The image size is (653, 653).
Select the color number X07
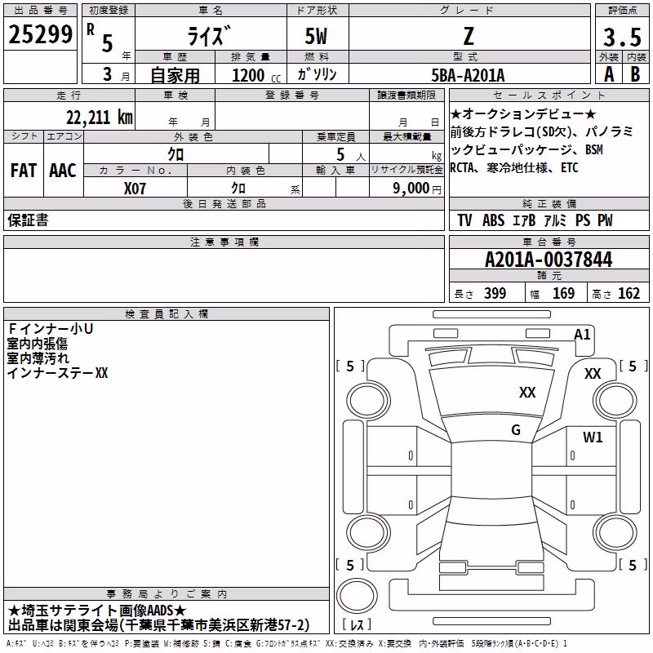[135, 189]
